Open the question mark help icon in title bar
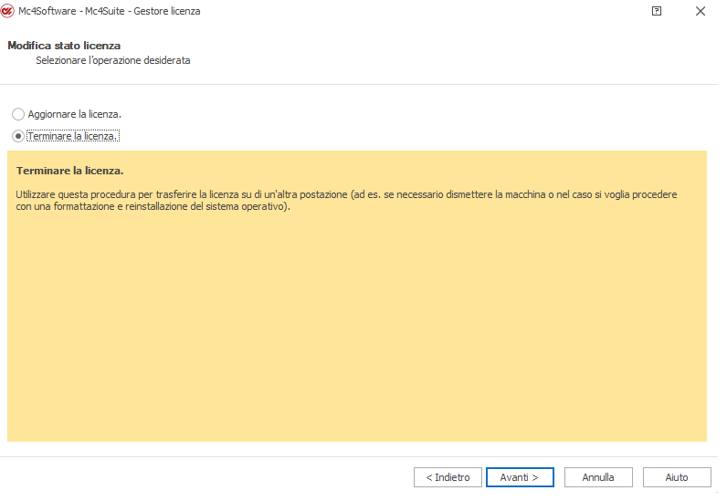Viewport: 727px width, 501px height. pos(657,11)
